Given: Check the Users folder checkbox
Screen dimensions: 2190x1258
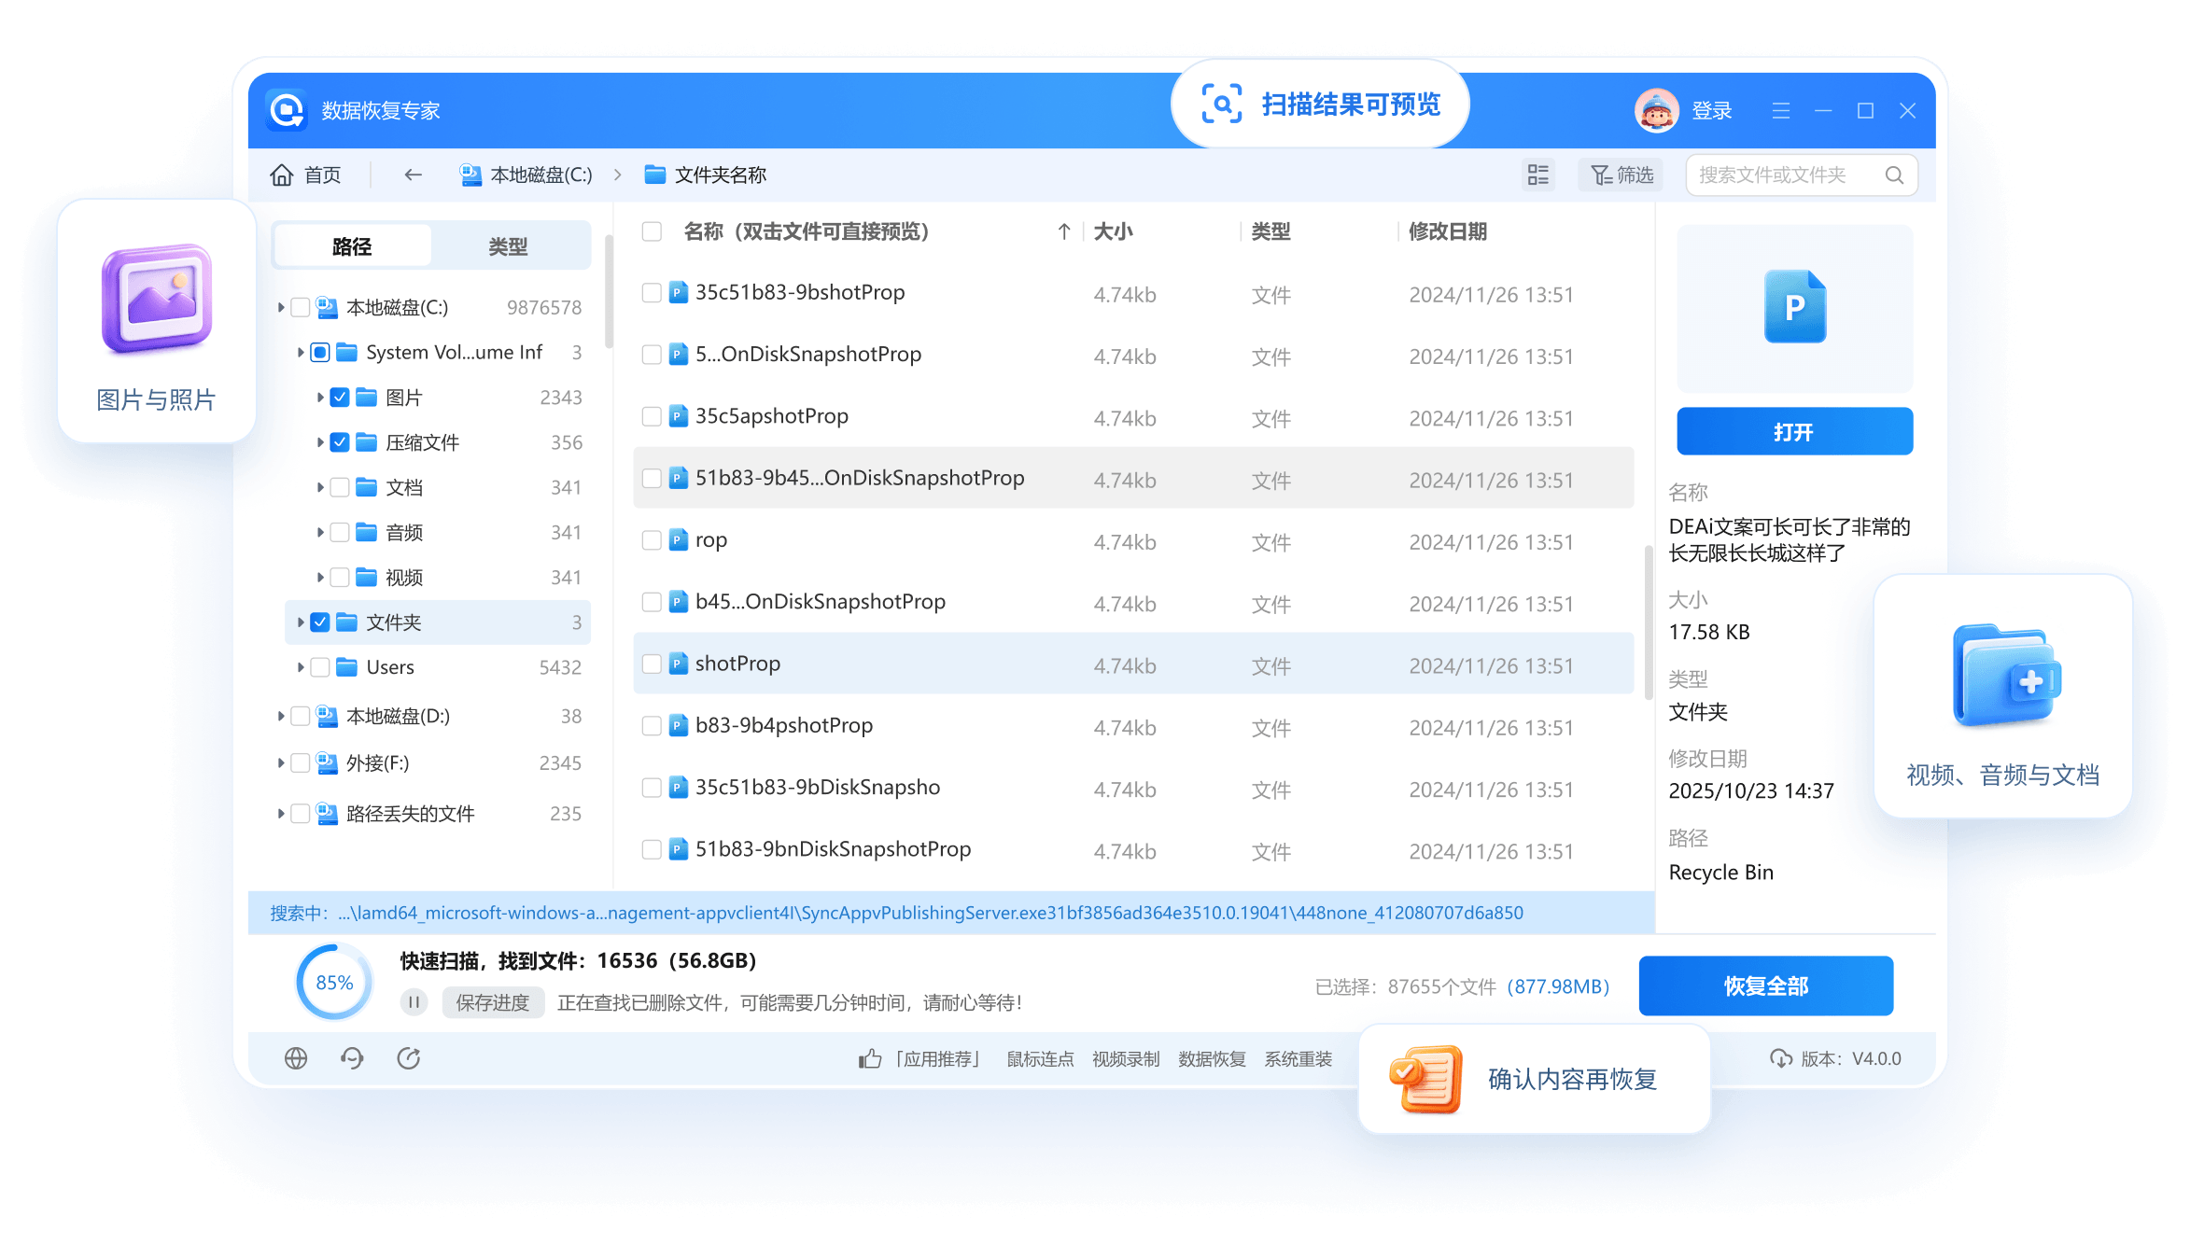Looking at the screenshot, I should point(320,667).
